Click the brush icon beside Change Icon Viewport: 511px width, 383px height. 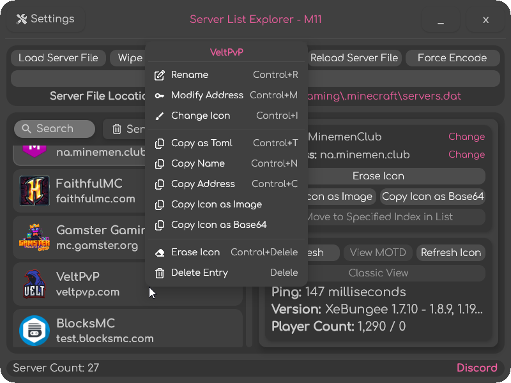(x=159, y=116)
